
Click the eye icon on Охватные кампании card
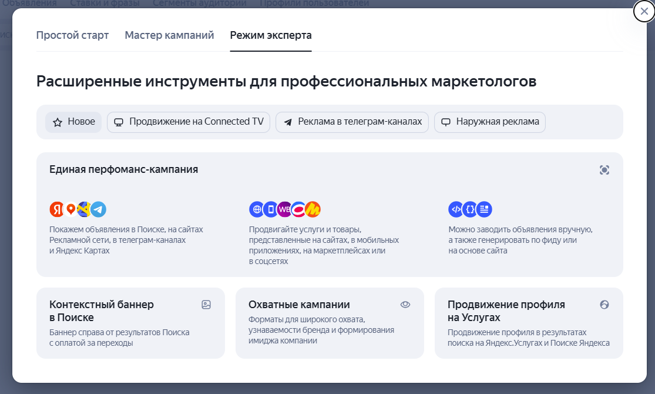click(x=405, y=305)
